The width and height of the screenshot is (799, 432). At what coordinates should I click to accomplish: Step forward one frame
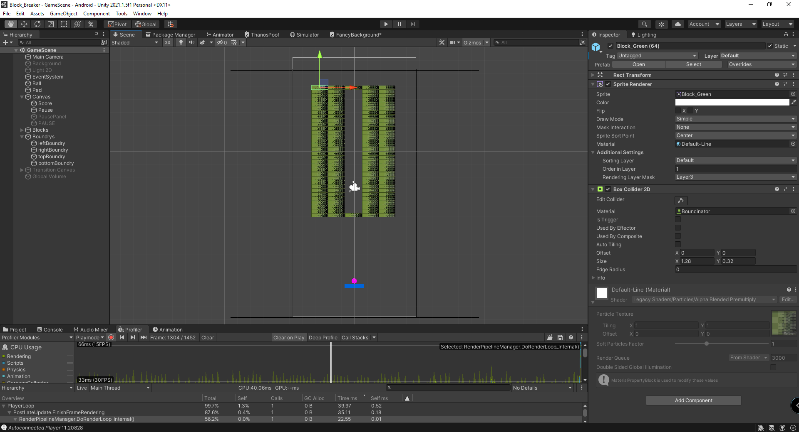[412, 24]
